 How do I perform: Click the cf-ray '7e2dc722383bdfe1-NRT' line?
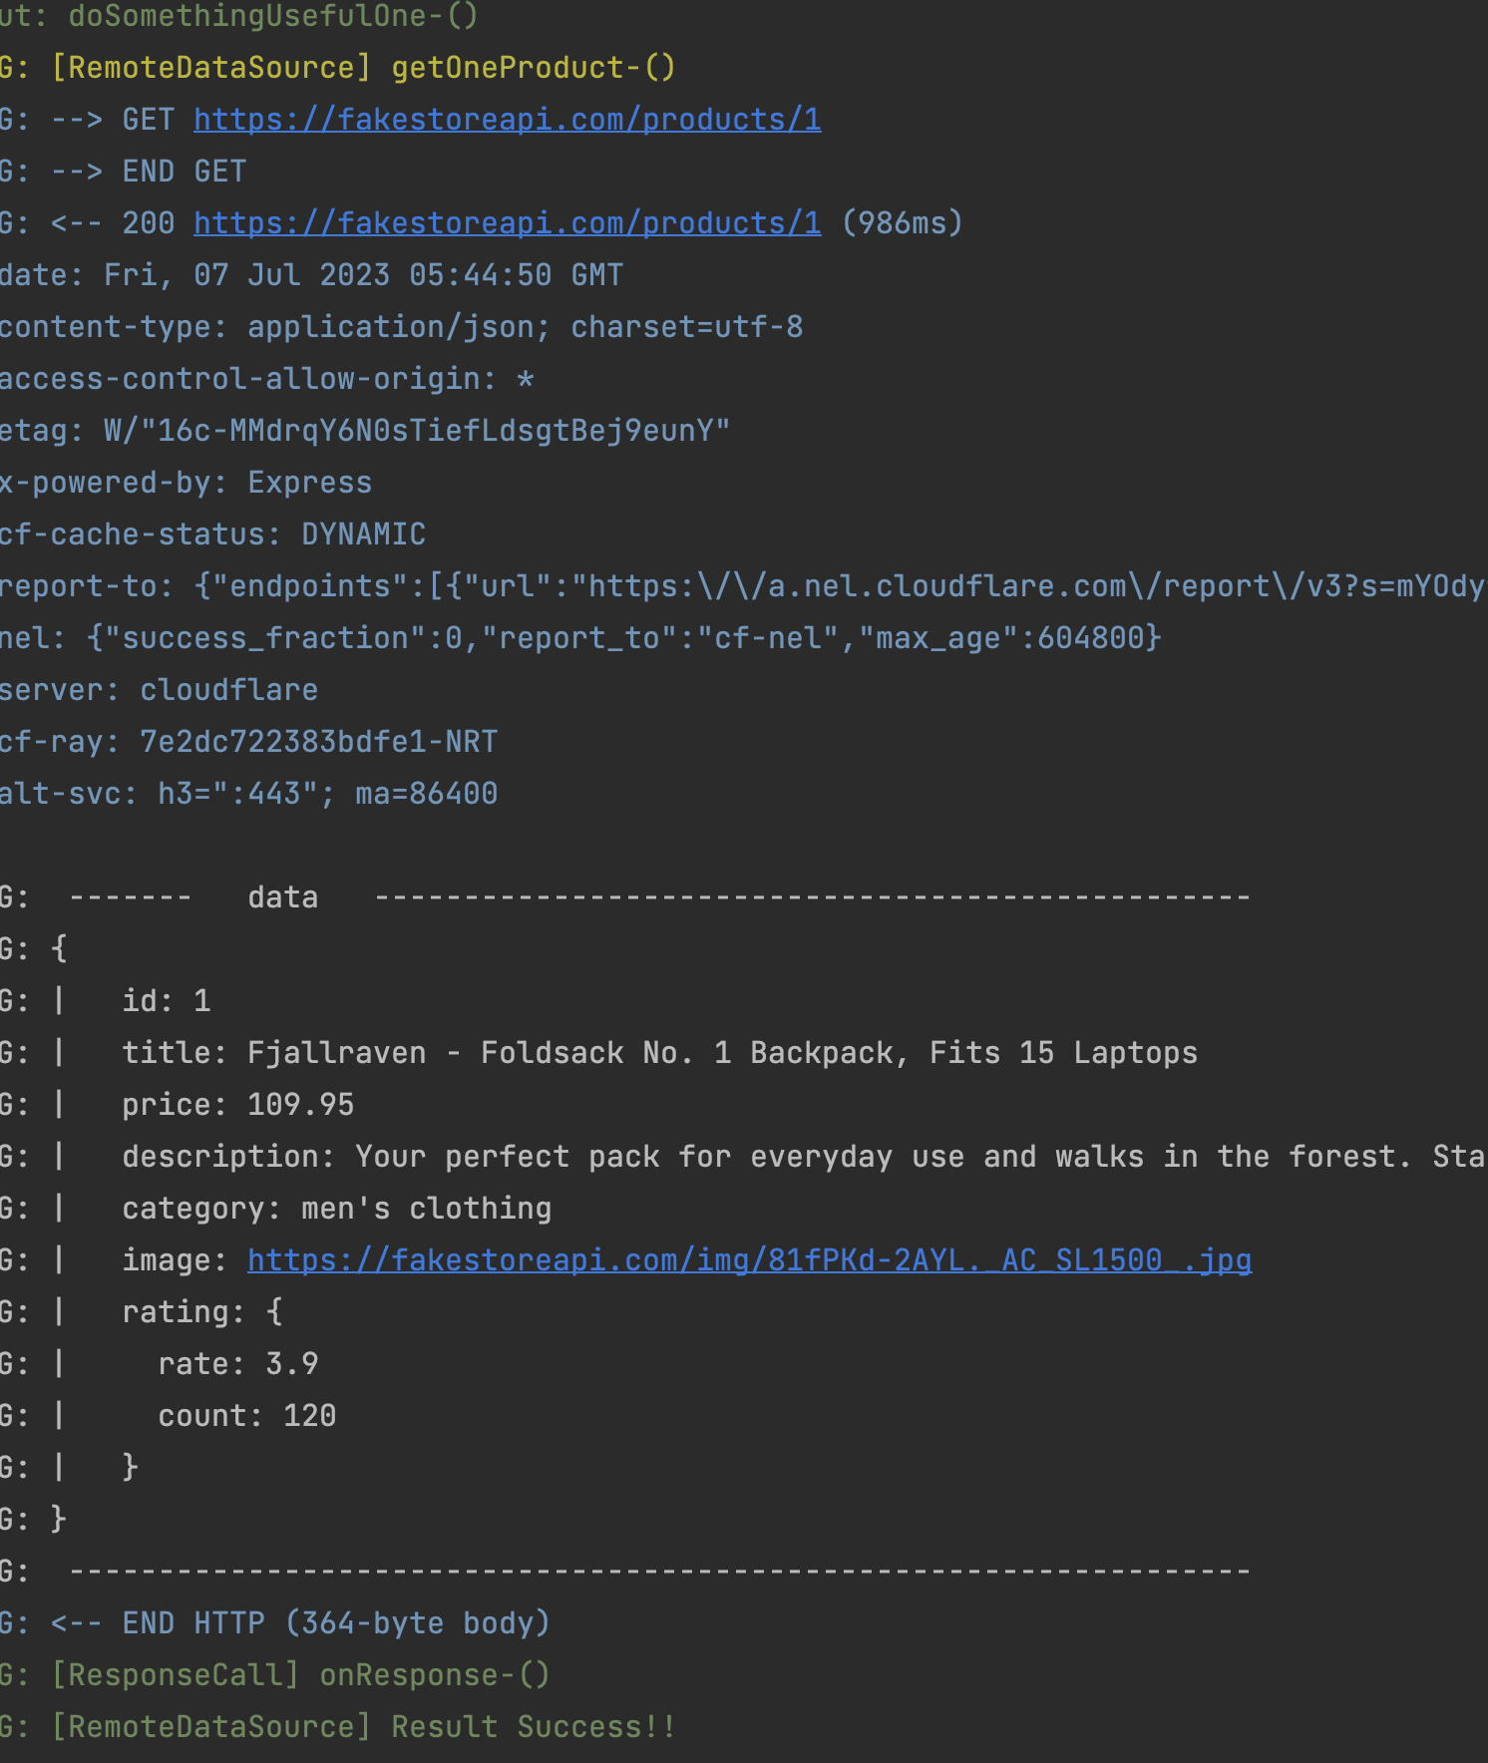pos(248,742)
